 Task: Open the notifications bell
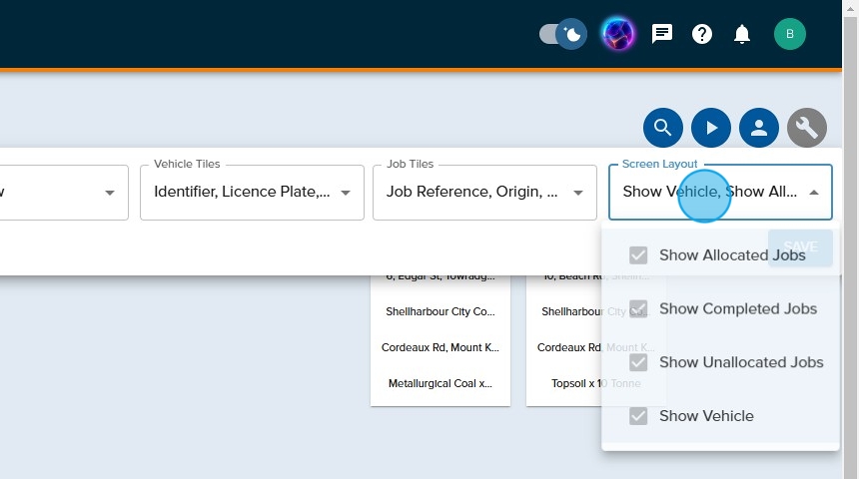[x=742, y=34]
